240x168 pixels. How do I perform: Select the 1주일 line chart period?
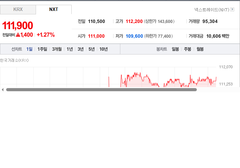pos(42,49)
